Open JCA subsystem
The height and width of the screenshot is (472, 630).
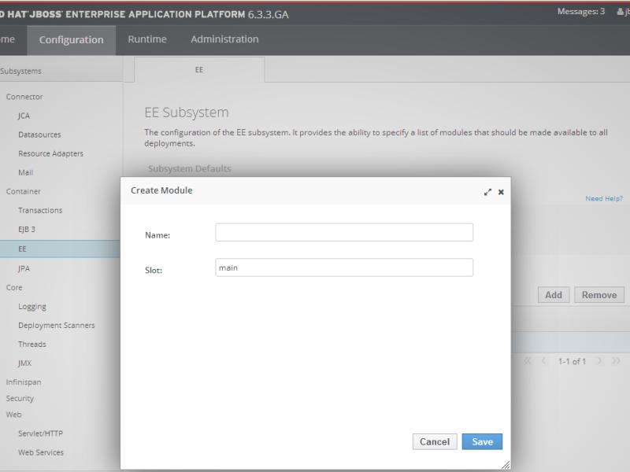(x=24, y=116)
